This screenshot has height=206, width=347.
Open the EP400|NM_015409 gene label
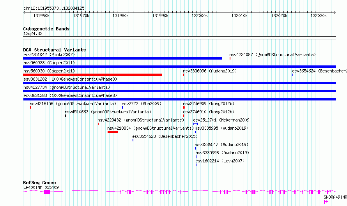click(41, 187)
